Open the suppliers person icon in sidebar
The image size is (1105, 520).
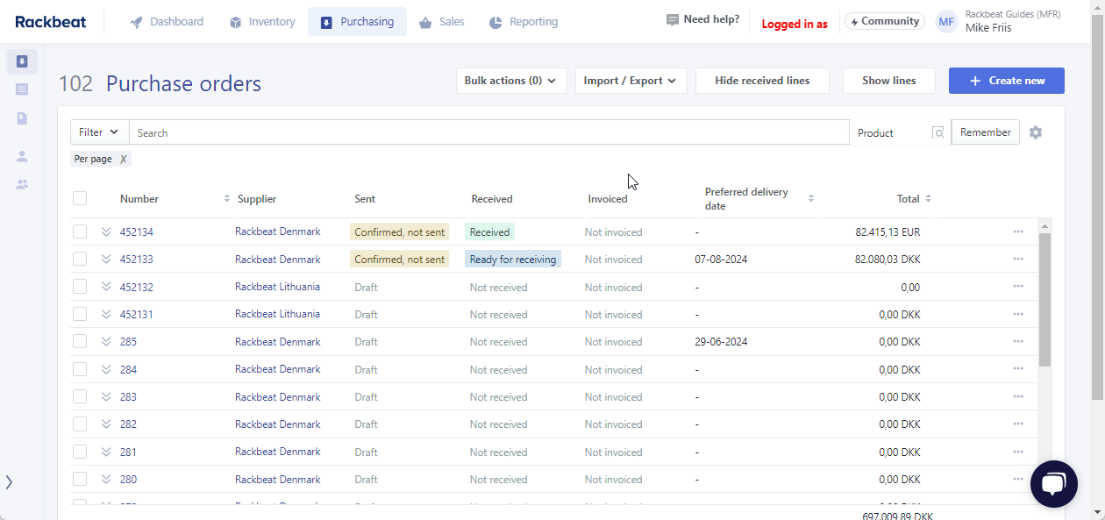(x=22, y=156)
